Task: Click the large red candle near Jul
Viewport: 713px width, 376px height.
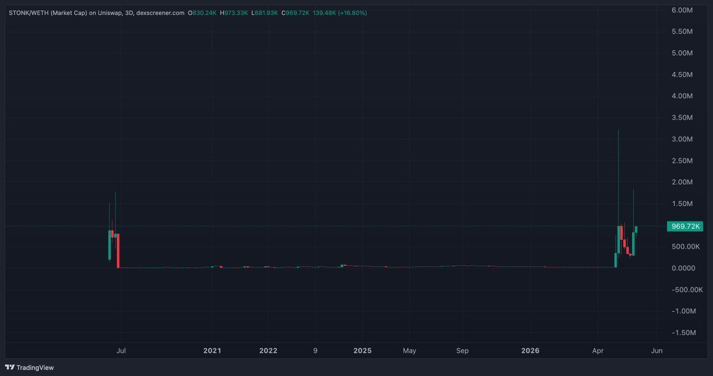Action: [118, 251]
